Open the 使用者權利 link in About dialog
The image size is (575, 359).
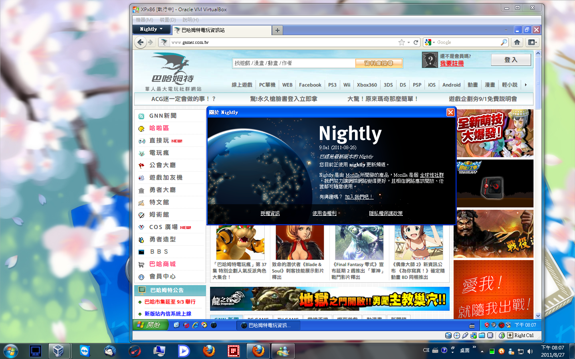click(x=324, y=213)
